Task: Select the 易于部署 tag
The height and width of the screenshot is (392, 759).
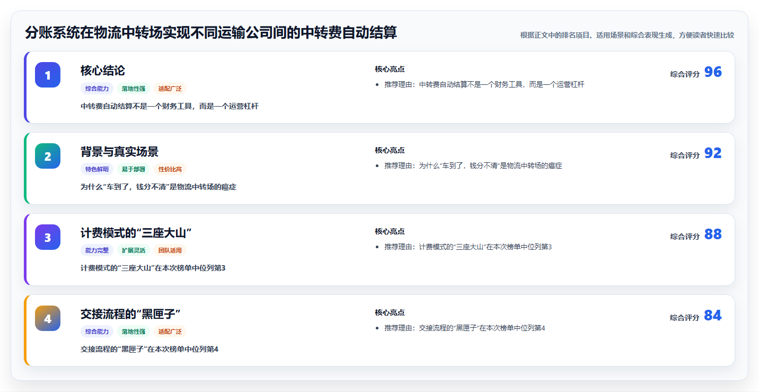Action: coord(134,169)
